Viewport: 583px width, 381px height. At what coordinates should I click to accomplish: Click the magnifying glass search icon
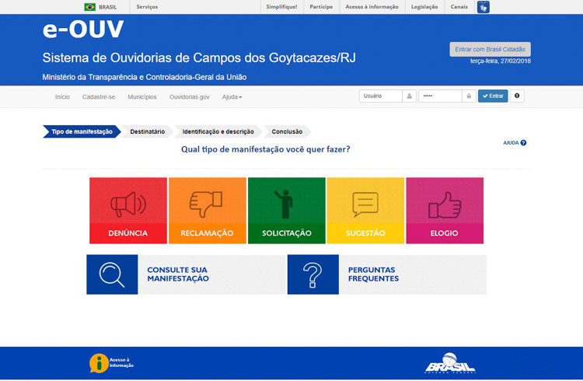click(x=112, y=274)
